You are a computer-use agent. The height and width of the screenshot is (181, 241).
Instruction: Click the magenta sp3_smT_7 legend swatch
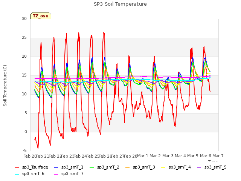pyautogui.click(x=56, y=174)
